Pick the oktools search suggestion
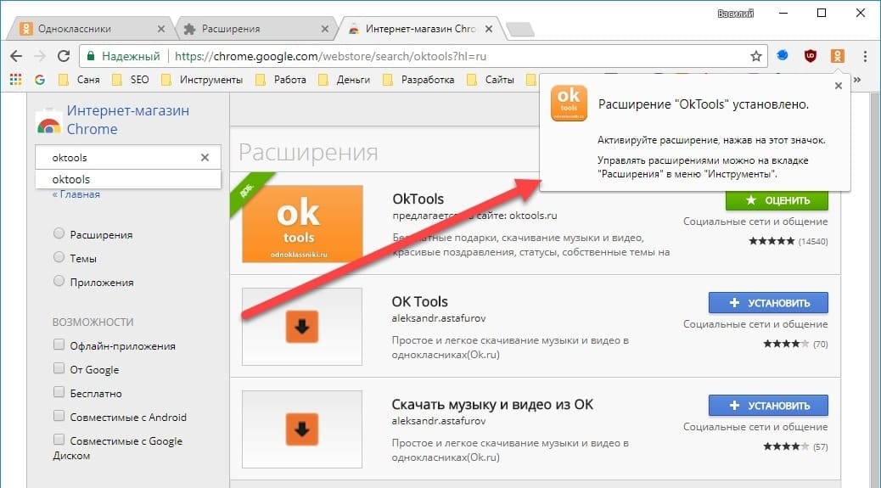This screenshot has width=881, height=488. point(128,180)
